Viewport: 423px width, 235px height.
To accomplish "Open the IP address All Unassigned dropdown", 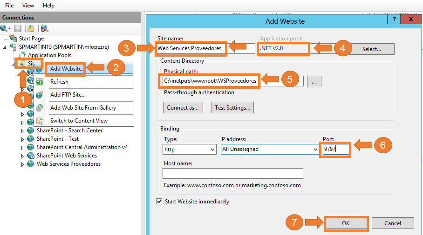I will coord(270,149).
